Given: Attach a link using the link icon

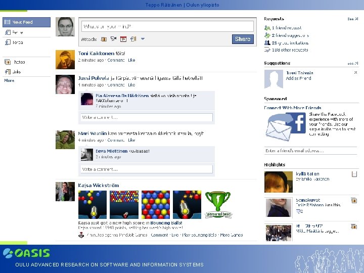Looking at the screenshot, I should click(x=133, y=39).
